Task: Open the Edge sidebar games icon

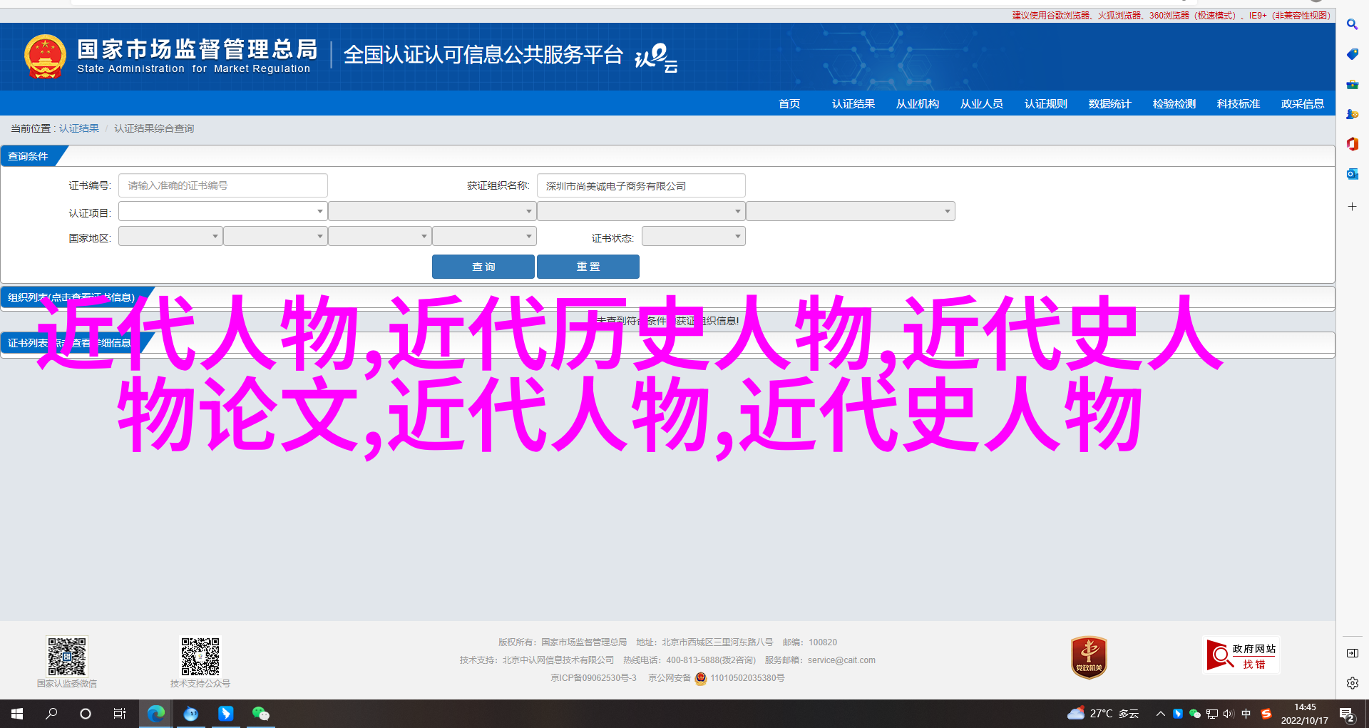Action: pos(1352,114)
